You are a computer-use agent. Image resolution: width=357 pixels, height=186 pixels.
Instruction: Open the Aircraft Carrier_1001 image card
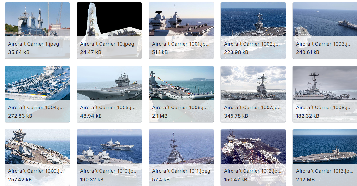pos(181,31)
